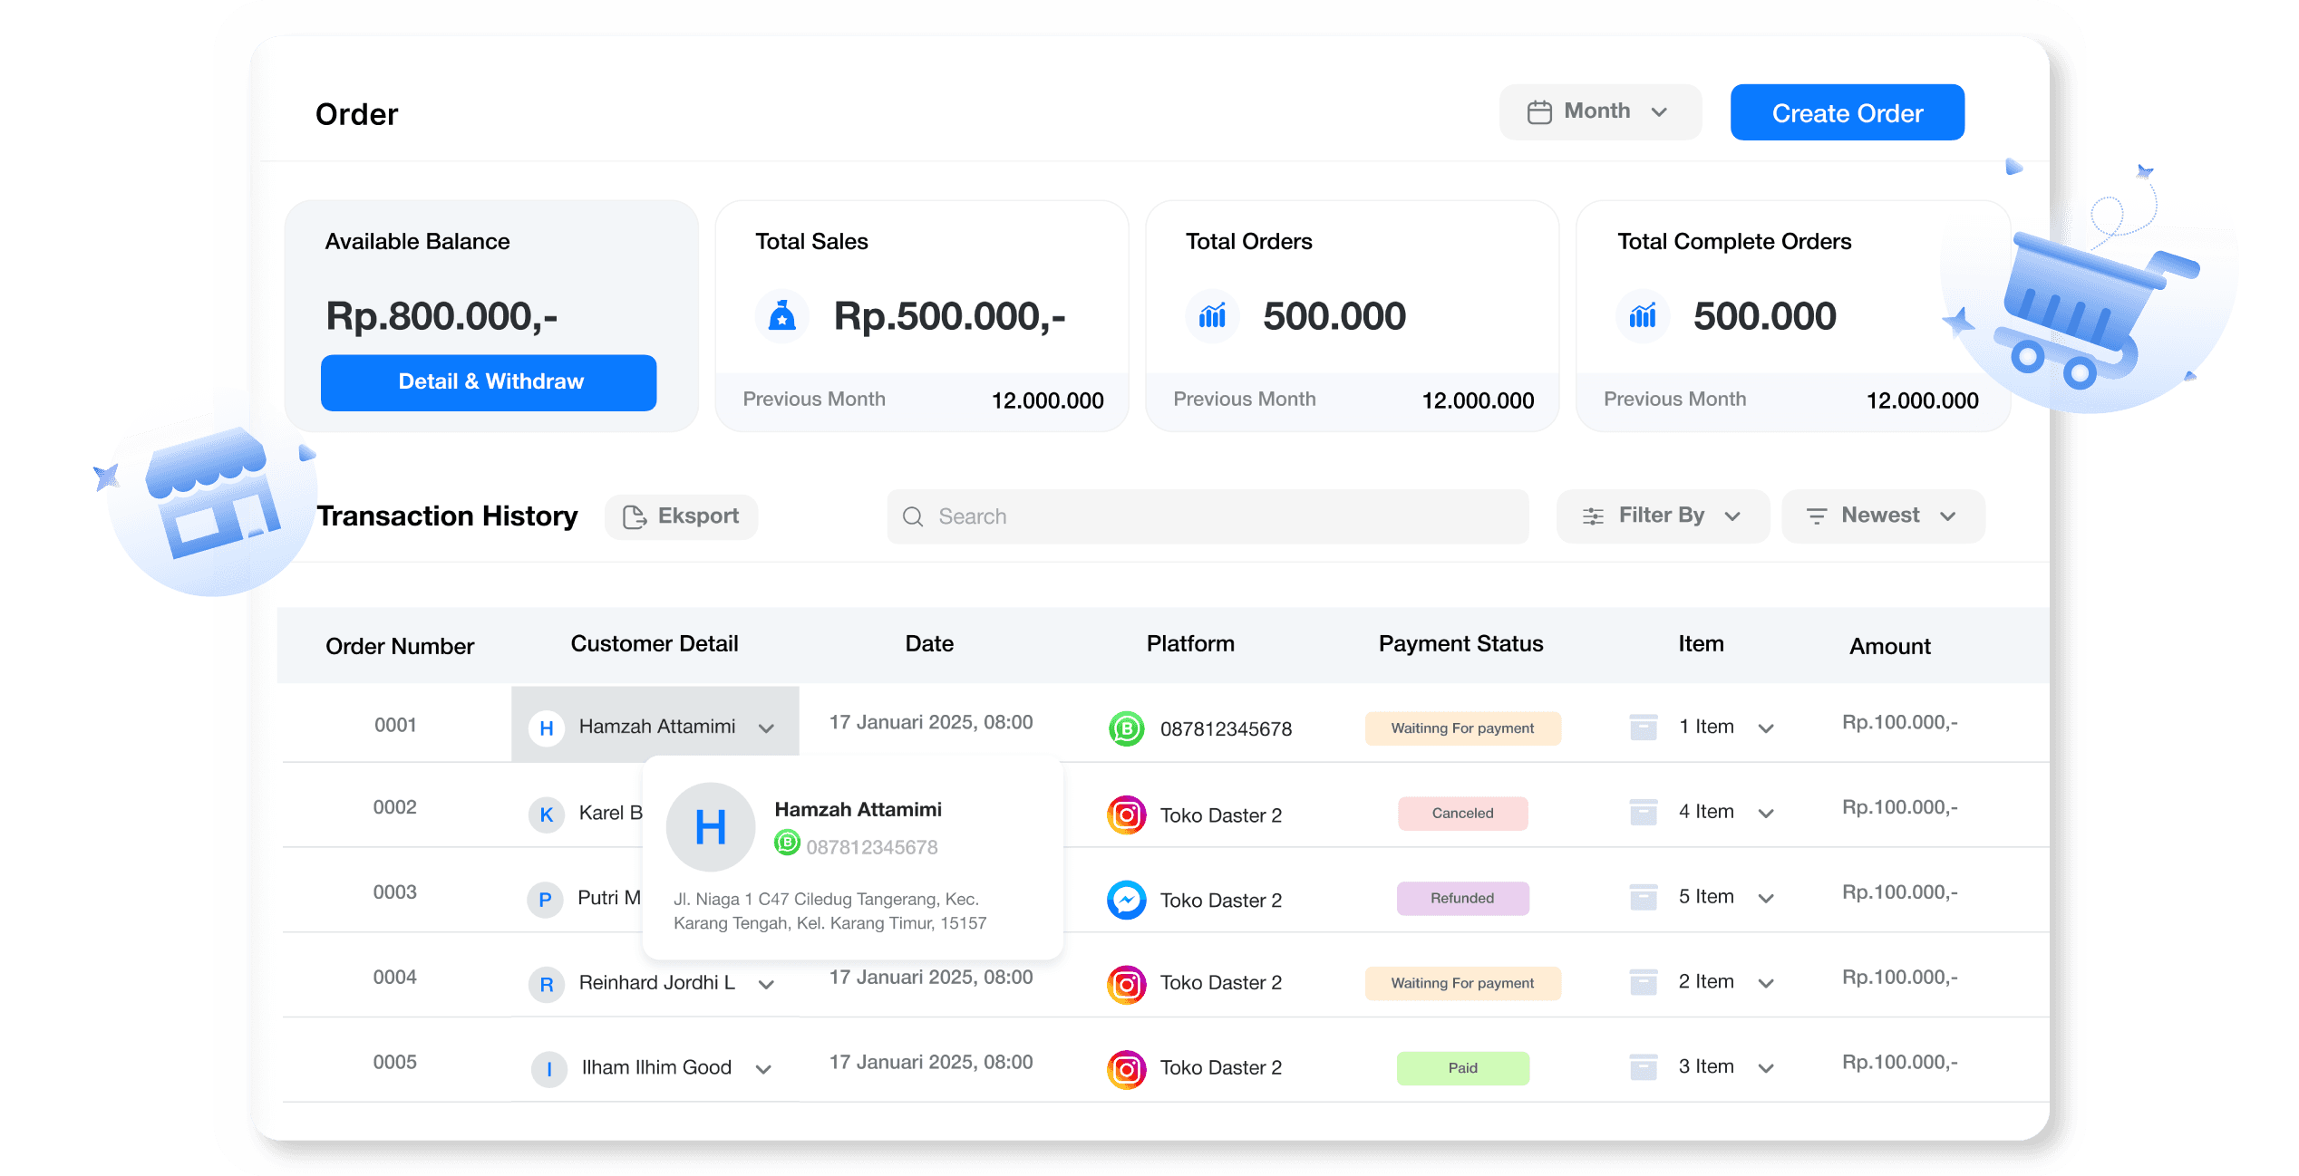
Task: Click the calendar icon on the Month selector
Action: tap(1538, 111)
